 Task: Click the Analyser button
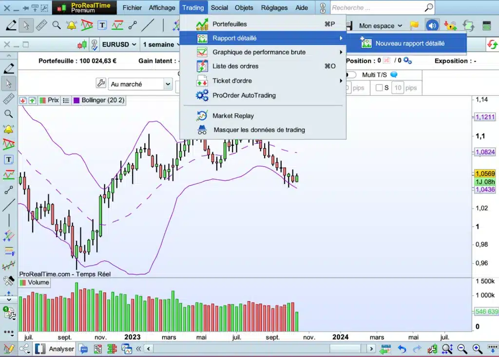pyautogui.click(x=61, y=349)
